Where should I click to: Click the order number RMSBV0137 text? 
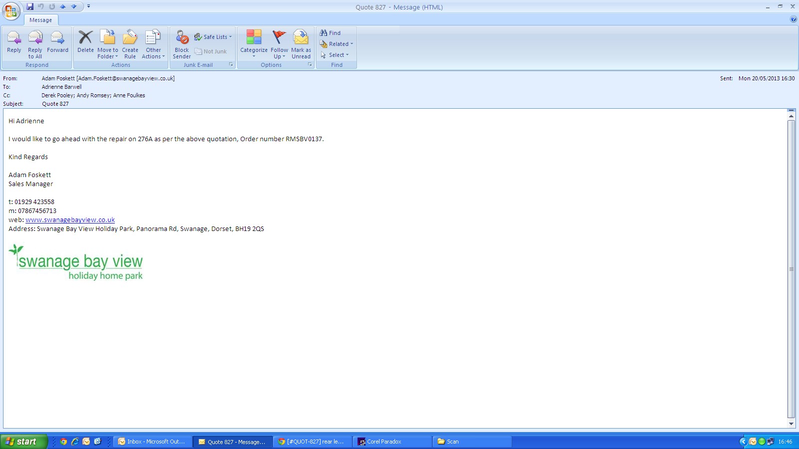pyautogui.click(x=304, y=139)
